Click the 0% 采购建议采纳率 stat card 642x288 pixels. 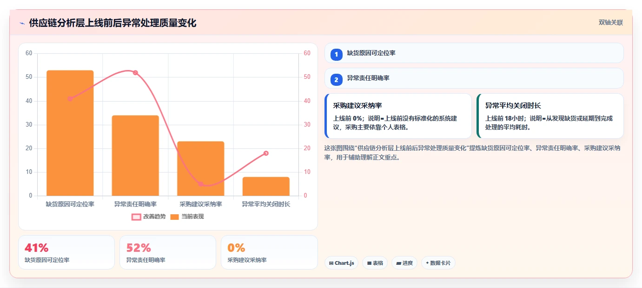(x=269, y=252)
